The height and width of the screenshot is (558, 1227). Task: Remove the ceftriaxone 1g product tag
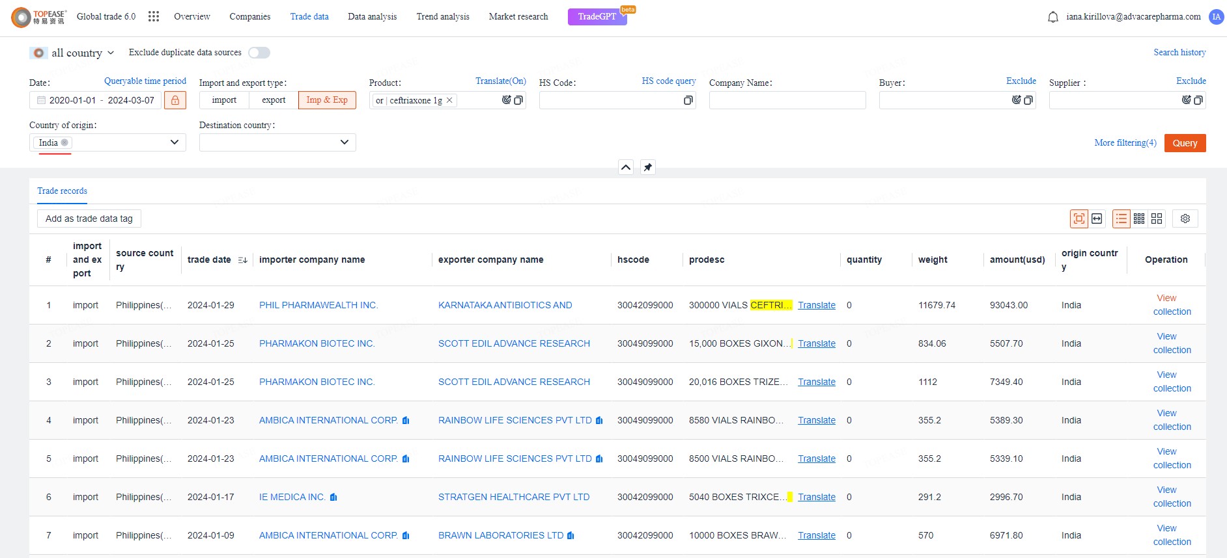[x=449, y=100]
